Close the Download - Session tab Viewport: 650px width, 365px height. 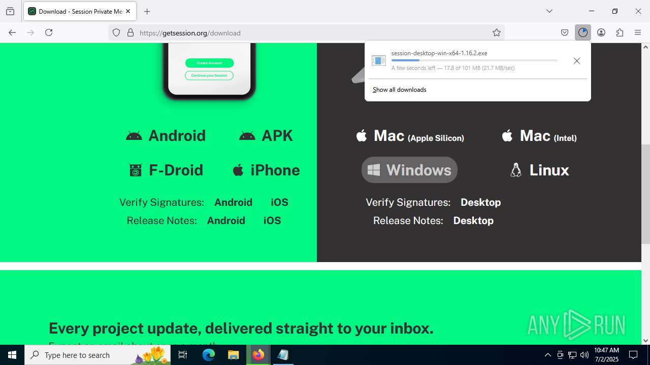pyautogui.click(x=128, y=11)
